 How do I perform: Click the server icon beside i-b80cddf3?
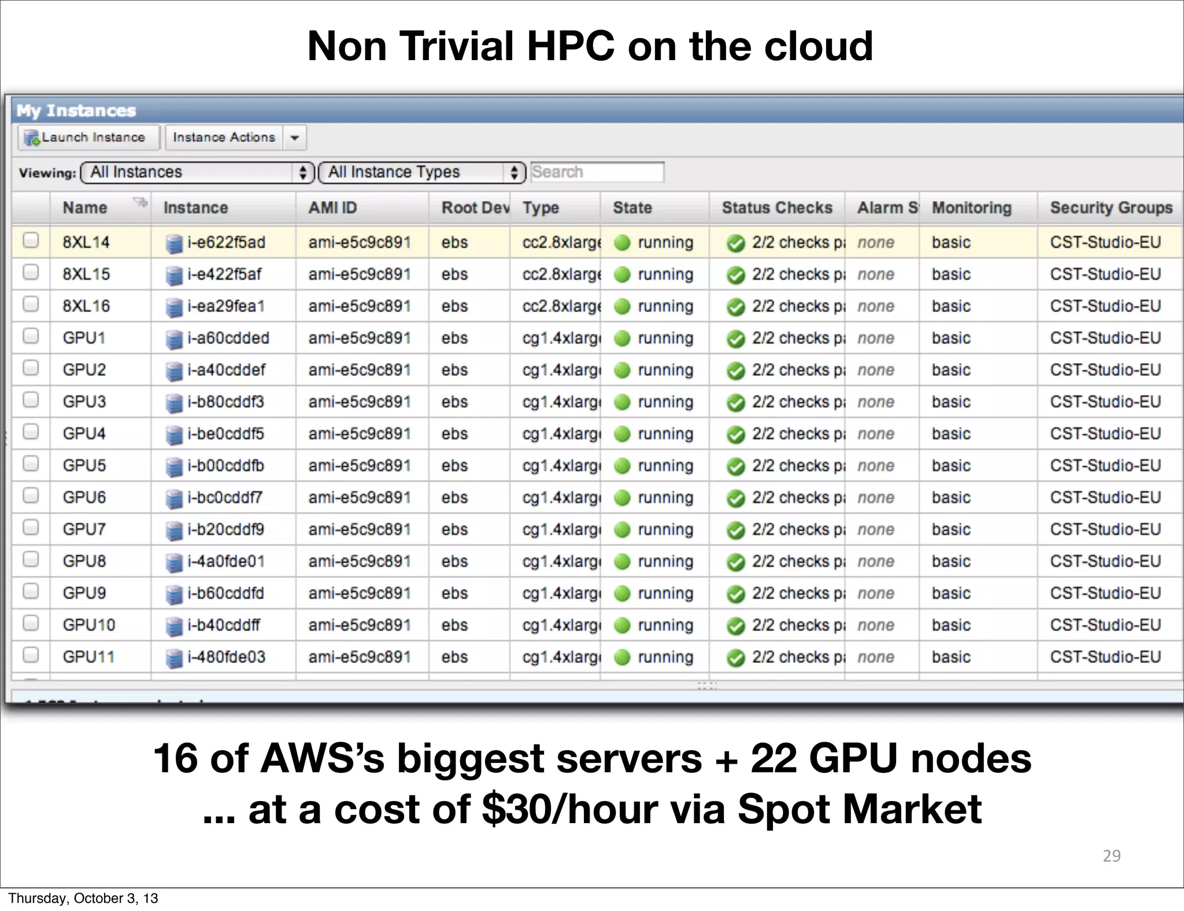tap(174, 403)
